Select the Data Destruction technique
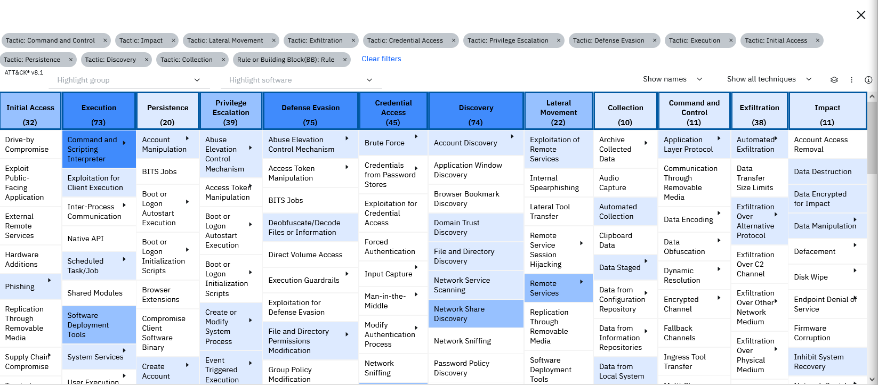This screenshot has width=878, height=385. click(x=828, y=171)
